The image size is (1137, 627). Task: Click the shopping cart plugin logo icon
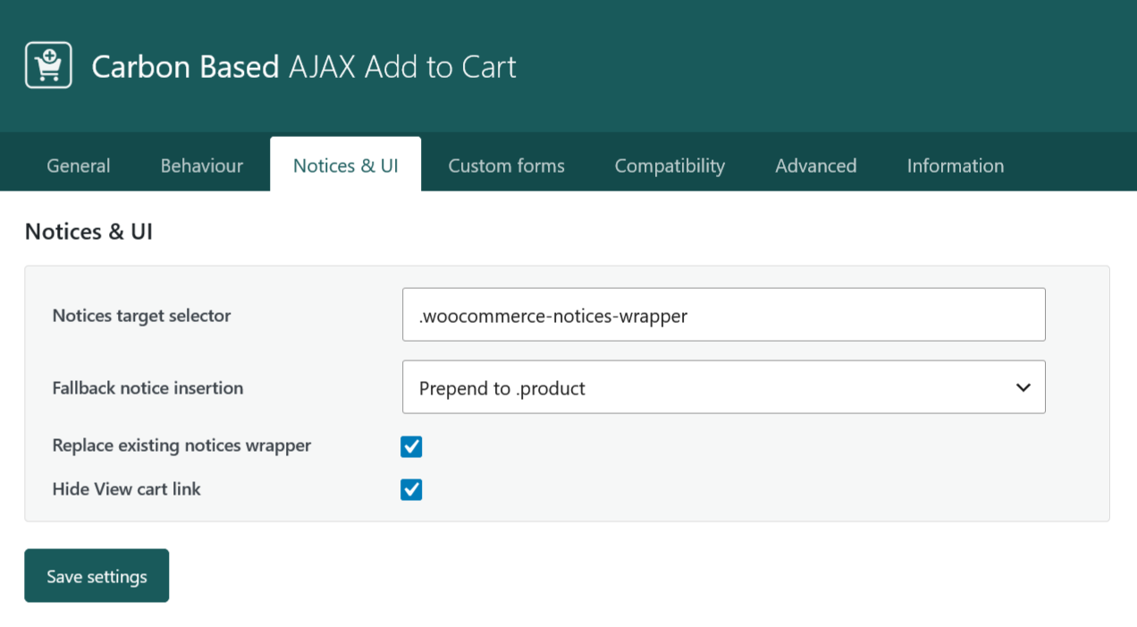(x=48, y=65)
